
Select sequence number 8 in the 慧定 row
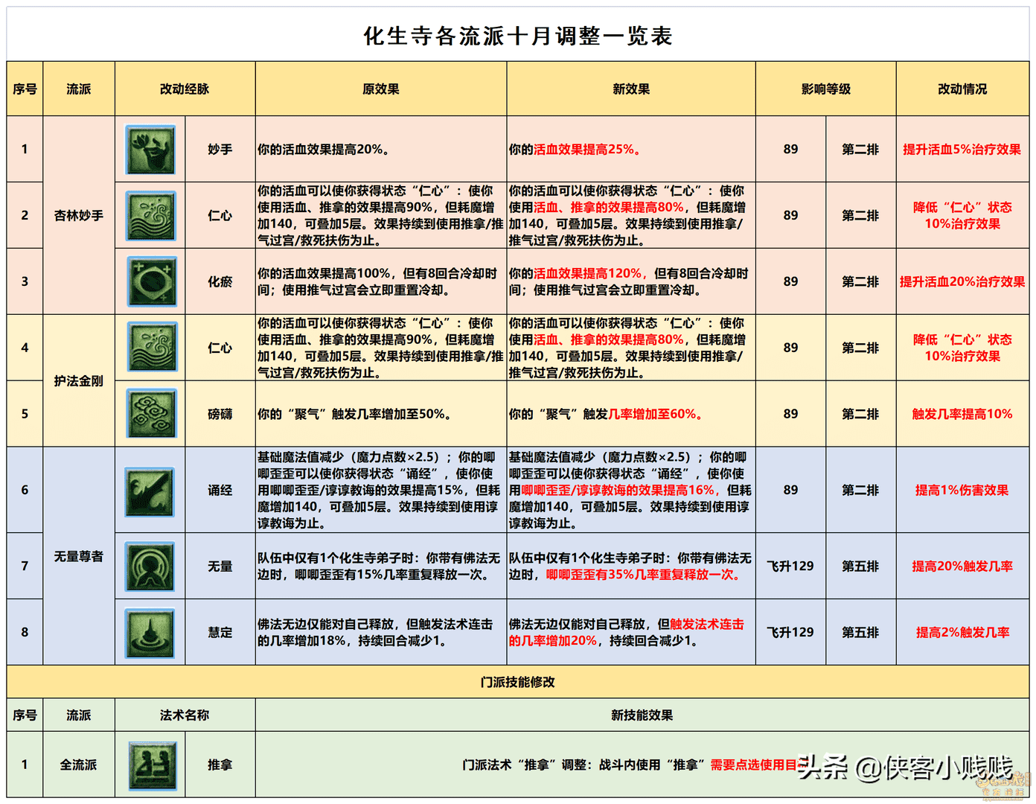pos(25,632)
